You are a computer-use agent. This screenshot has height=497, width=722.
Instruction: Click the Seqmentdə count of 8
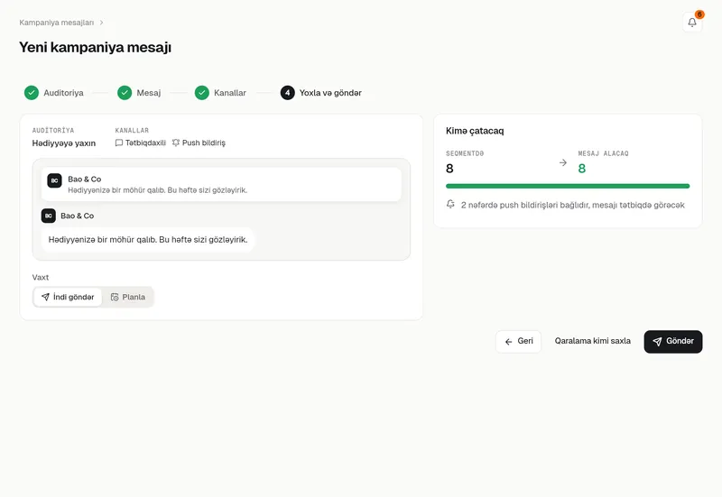(449, 169)
